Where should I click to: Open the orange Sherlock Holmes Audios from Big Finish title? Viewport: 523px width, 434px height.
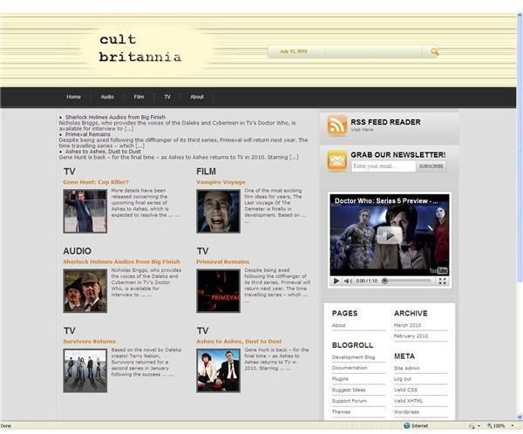[x=121, y=261]
